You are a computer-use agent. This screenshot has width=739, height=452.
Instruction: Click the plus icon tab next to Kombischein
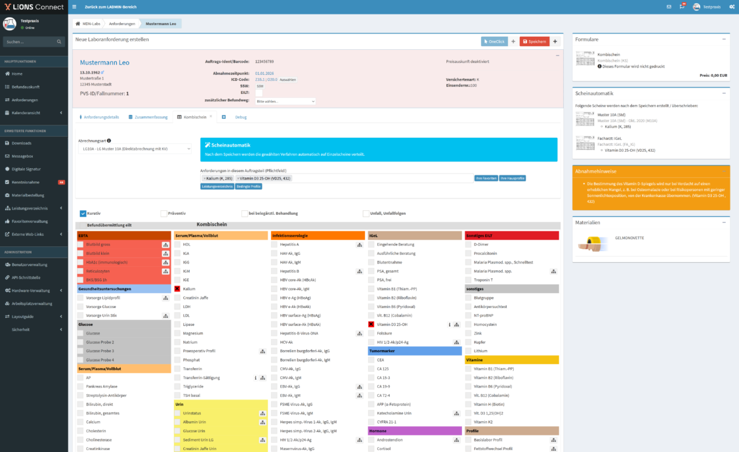[x=224, y=117]
